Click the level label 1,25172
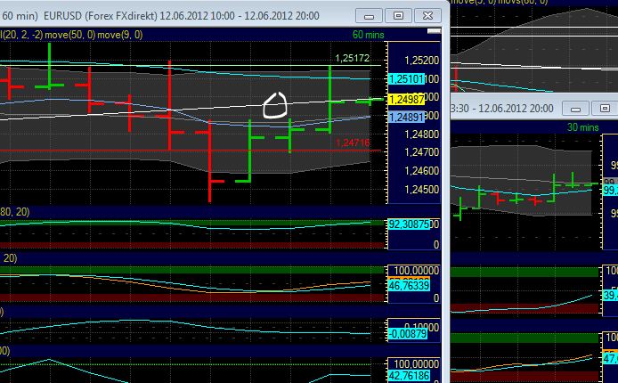 point(353,58)
